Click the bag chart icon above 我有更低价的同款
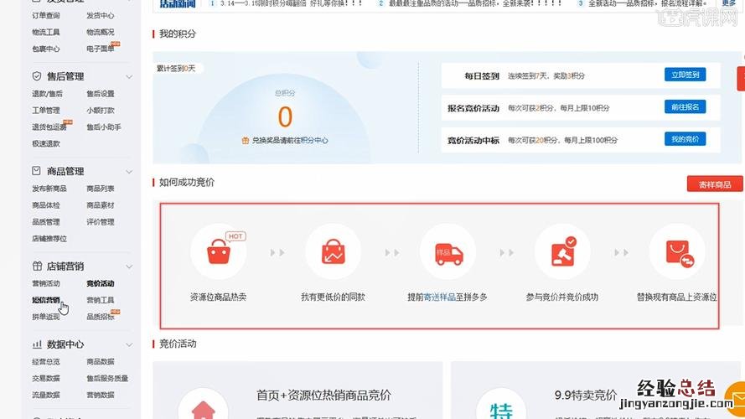Viewport: 745px width, 419px height. click(333, 251)
